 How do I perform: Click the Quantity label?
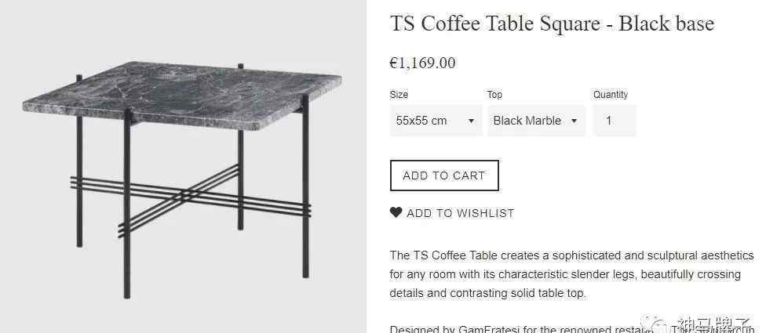(611, 95)
